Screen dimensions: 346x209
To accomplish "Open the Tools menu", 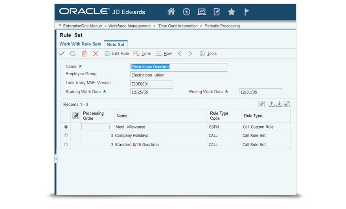I will pyautogui.click(x=208, y=53).
